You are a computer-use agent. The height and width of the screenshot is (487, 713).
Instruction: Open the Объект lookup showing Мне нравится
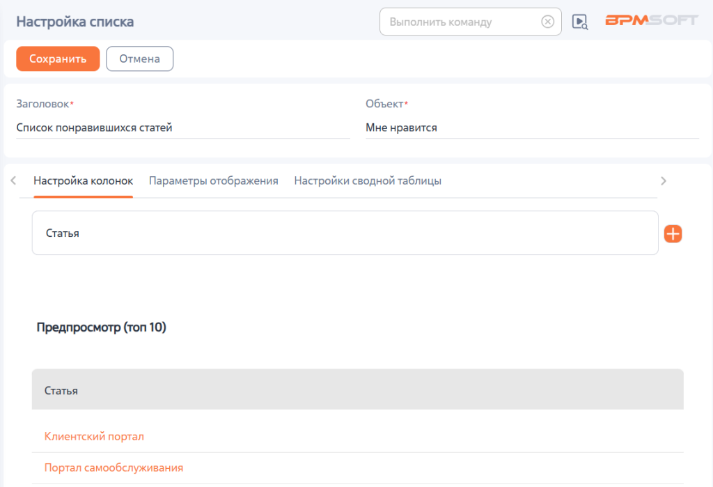(x=532, y=127)
